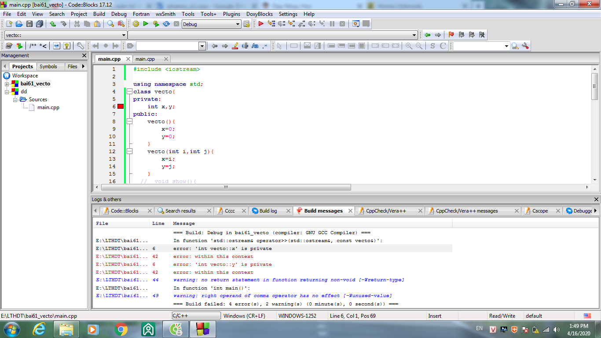Screen dimensions: 601x338
Task: Click the Cut scissors icon
Action: click(77, 24)
